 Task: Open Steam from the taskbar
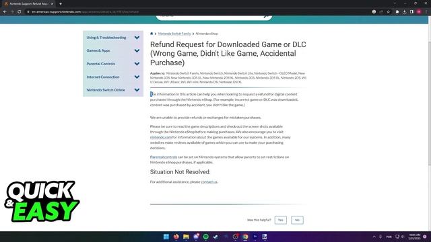point(215,237)
